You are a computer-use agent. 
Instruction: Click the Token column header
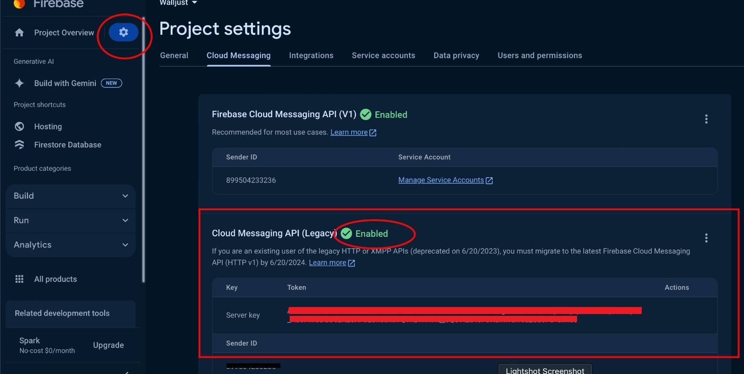297,287
